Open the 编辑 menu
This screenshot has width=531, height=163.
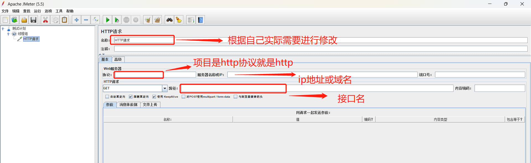[x=16, y=11]
